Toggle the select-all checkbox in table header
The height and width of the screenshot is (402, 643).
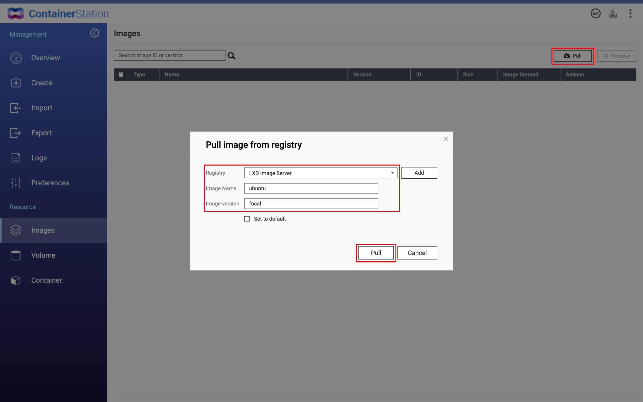coord(121,75)
